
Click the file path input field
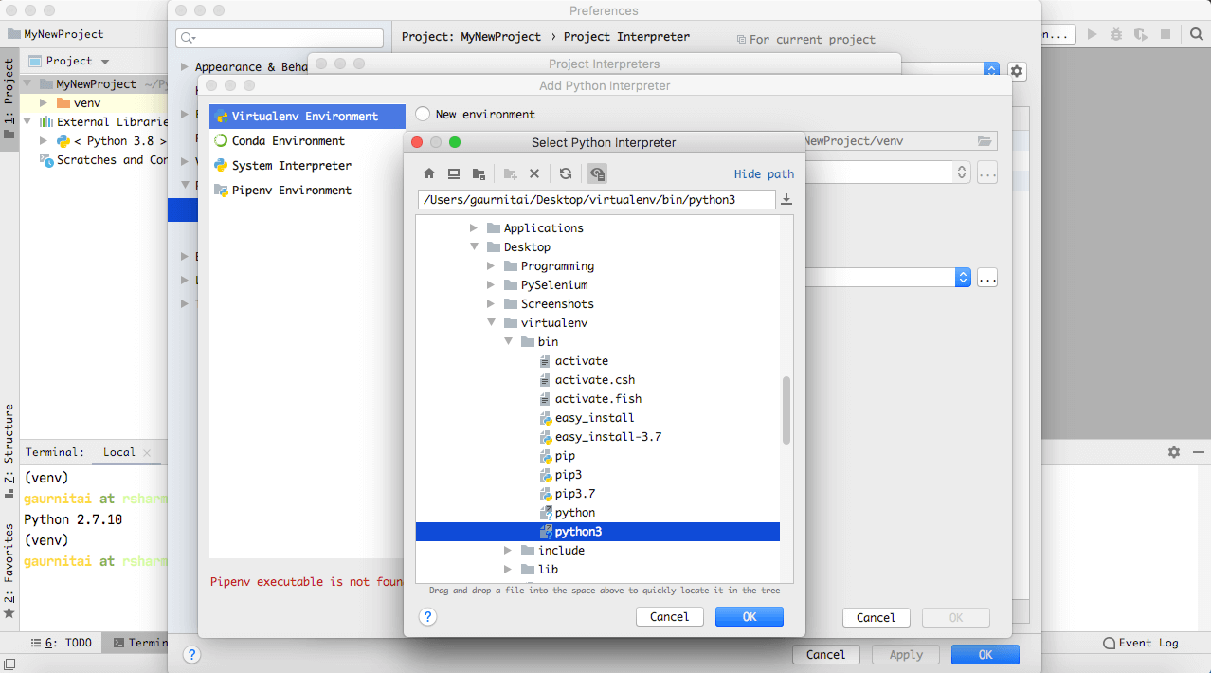(596, 199)
